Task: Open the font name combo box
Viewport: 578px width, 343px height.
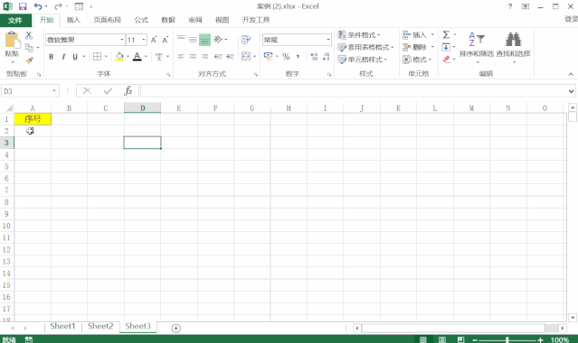Action: tap(85, 40)
